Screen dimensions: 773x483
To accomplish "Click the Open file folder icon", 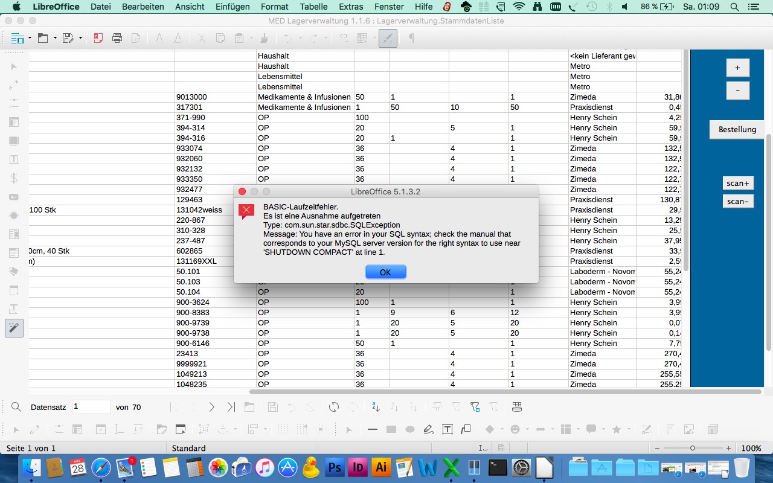I will pyautogui.click(x=43, y=38).
